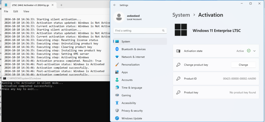Click Change product key button
This screenshot has width=265, height=122.
point(243,65)
